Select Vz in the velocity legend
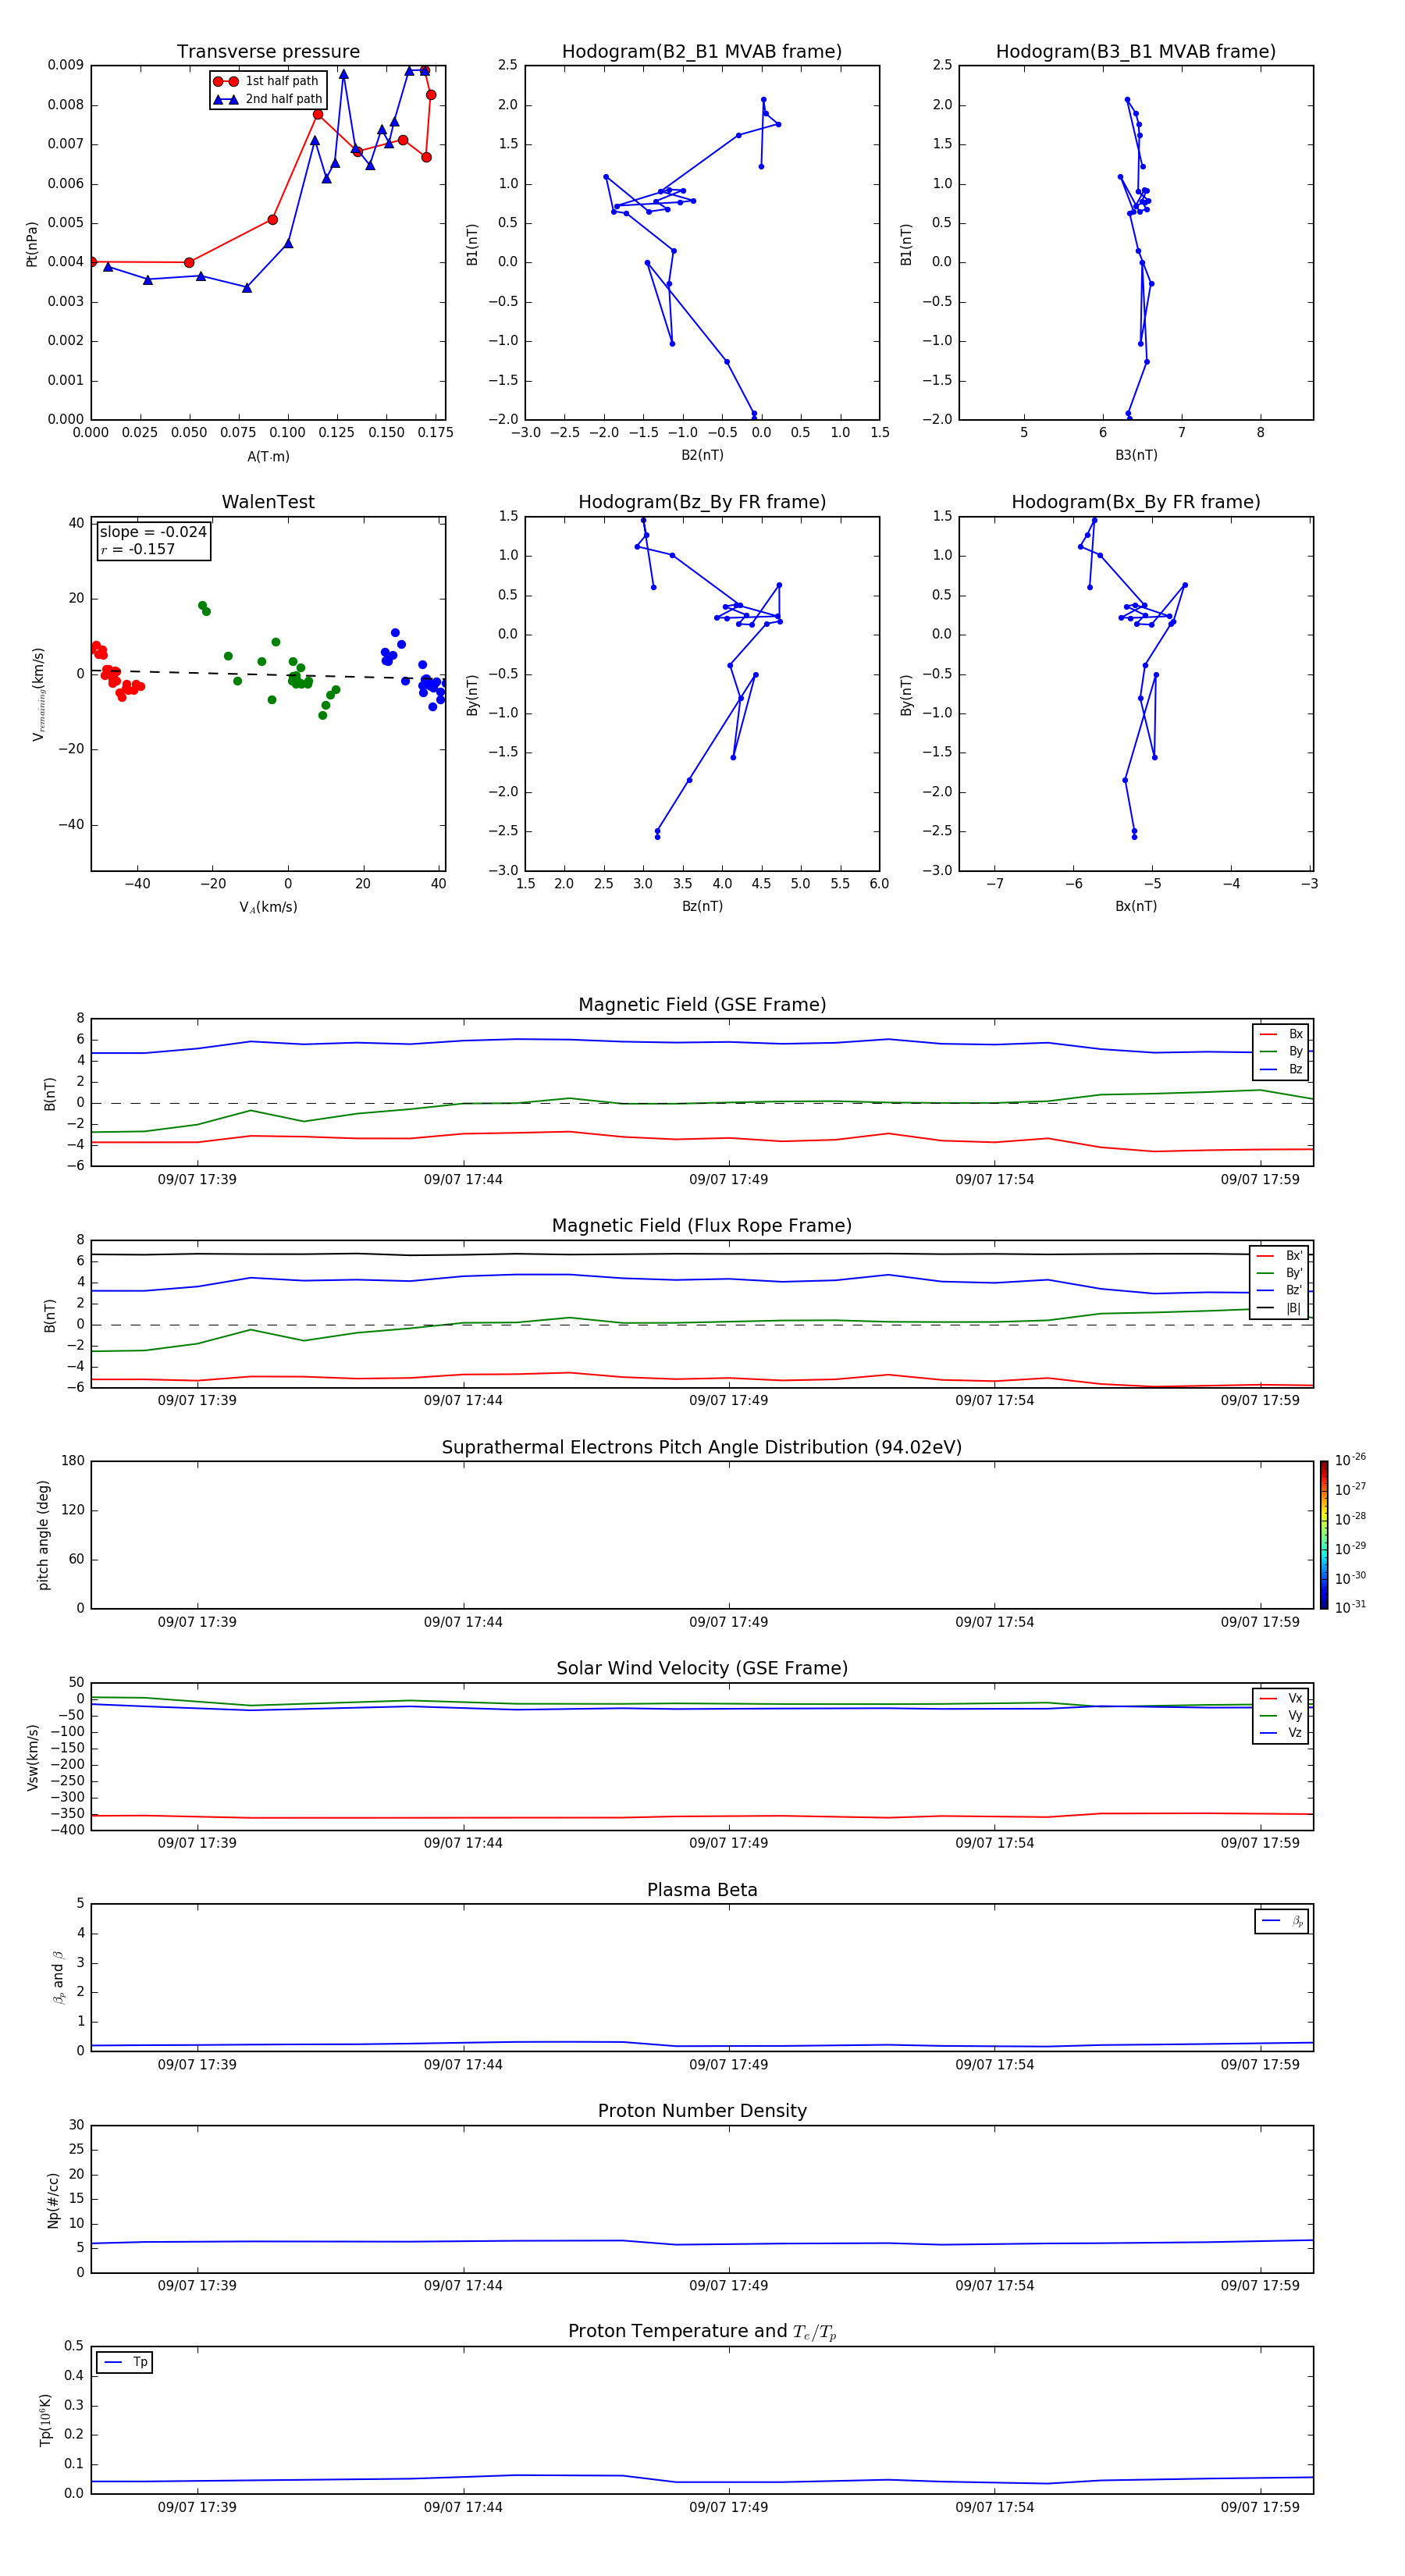The width and height of the screenshot is (1405, 2576). pyautogui.click(x=1281, y=1733)
